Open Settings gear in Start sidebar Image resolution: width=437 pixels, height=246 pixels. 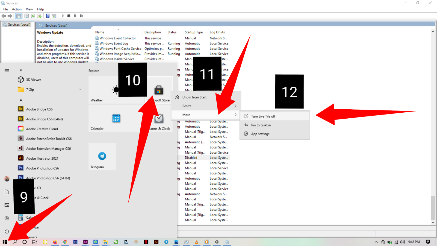point(7,218)
